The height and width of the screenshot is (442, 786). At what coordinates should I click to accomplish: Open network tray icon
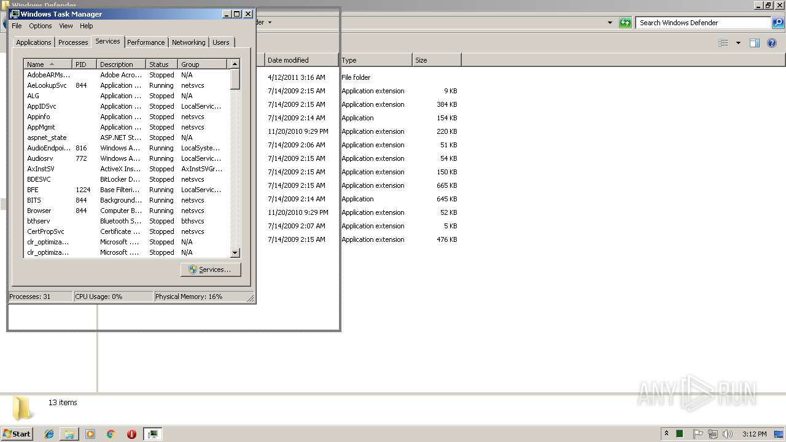(712, 434)
